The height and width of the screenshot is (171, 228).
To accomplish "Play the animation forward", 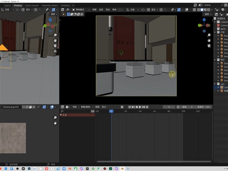I will tap(140, 107).
